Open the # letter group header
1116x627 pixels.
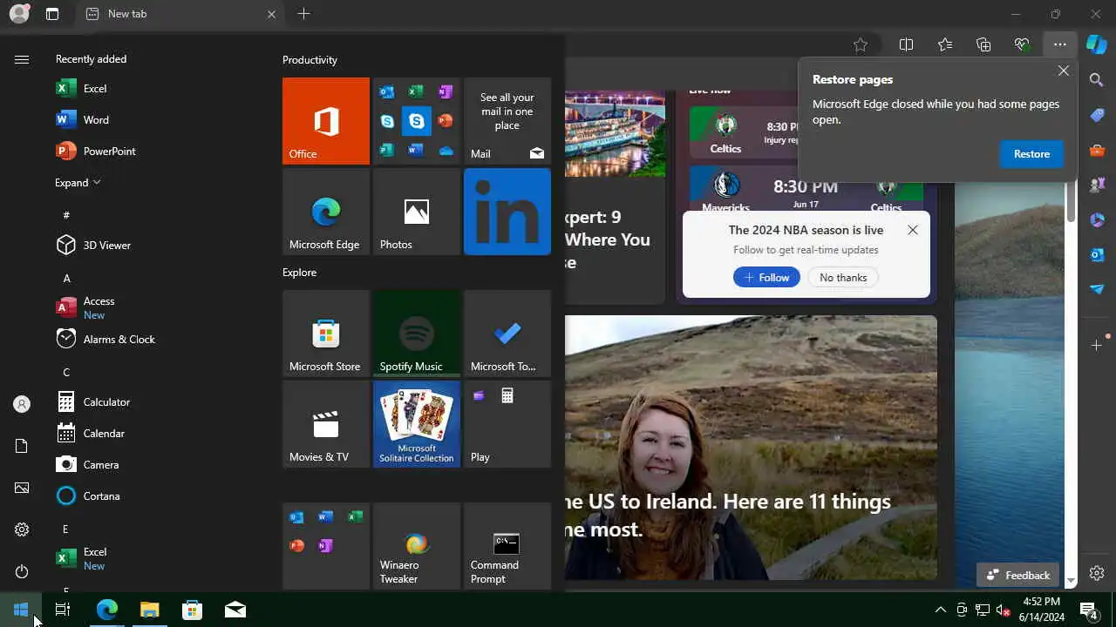click(66, 214)
